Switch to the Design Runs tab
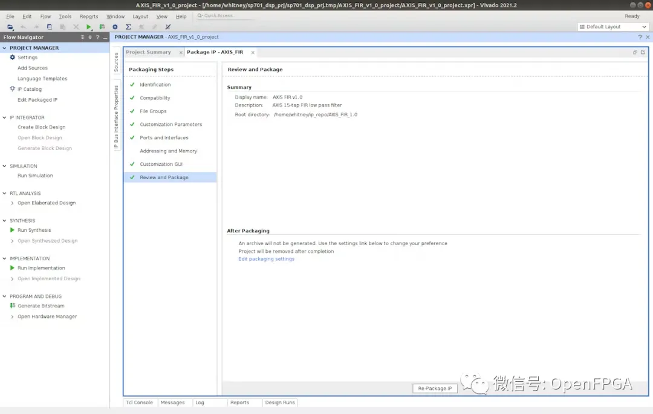Screen dimensions: 653x414 pos(280,402)
